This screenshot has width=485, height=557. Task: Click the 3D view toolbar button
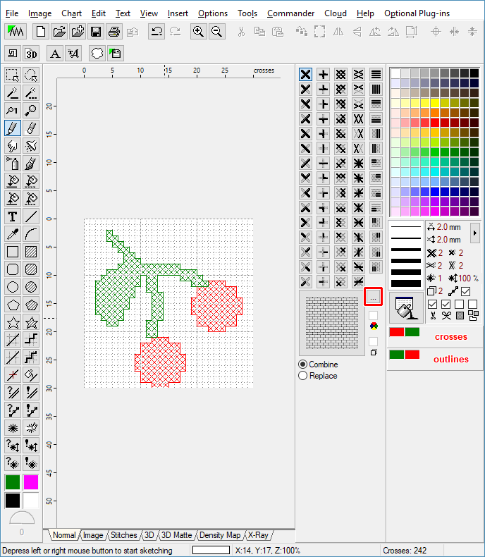31,54
